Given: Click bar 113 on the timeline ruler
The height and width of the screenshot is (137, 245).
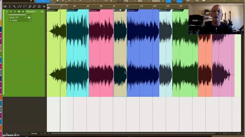Looking at the screenshot, I should point(141,6).
